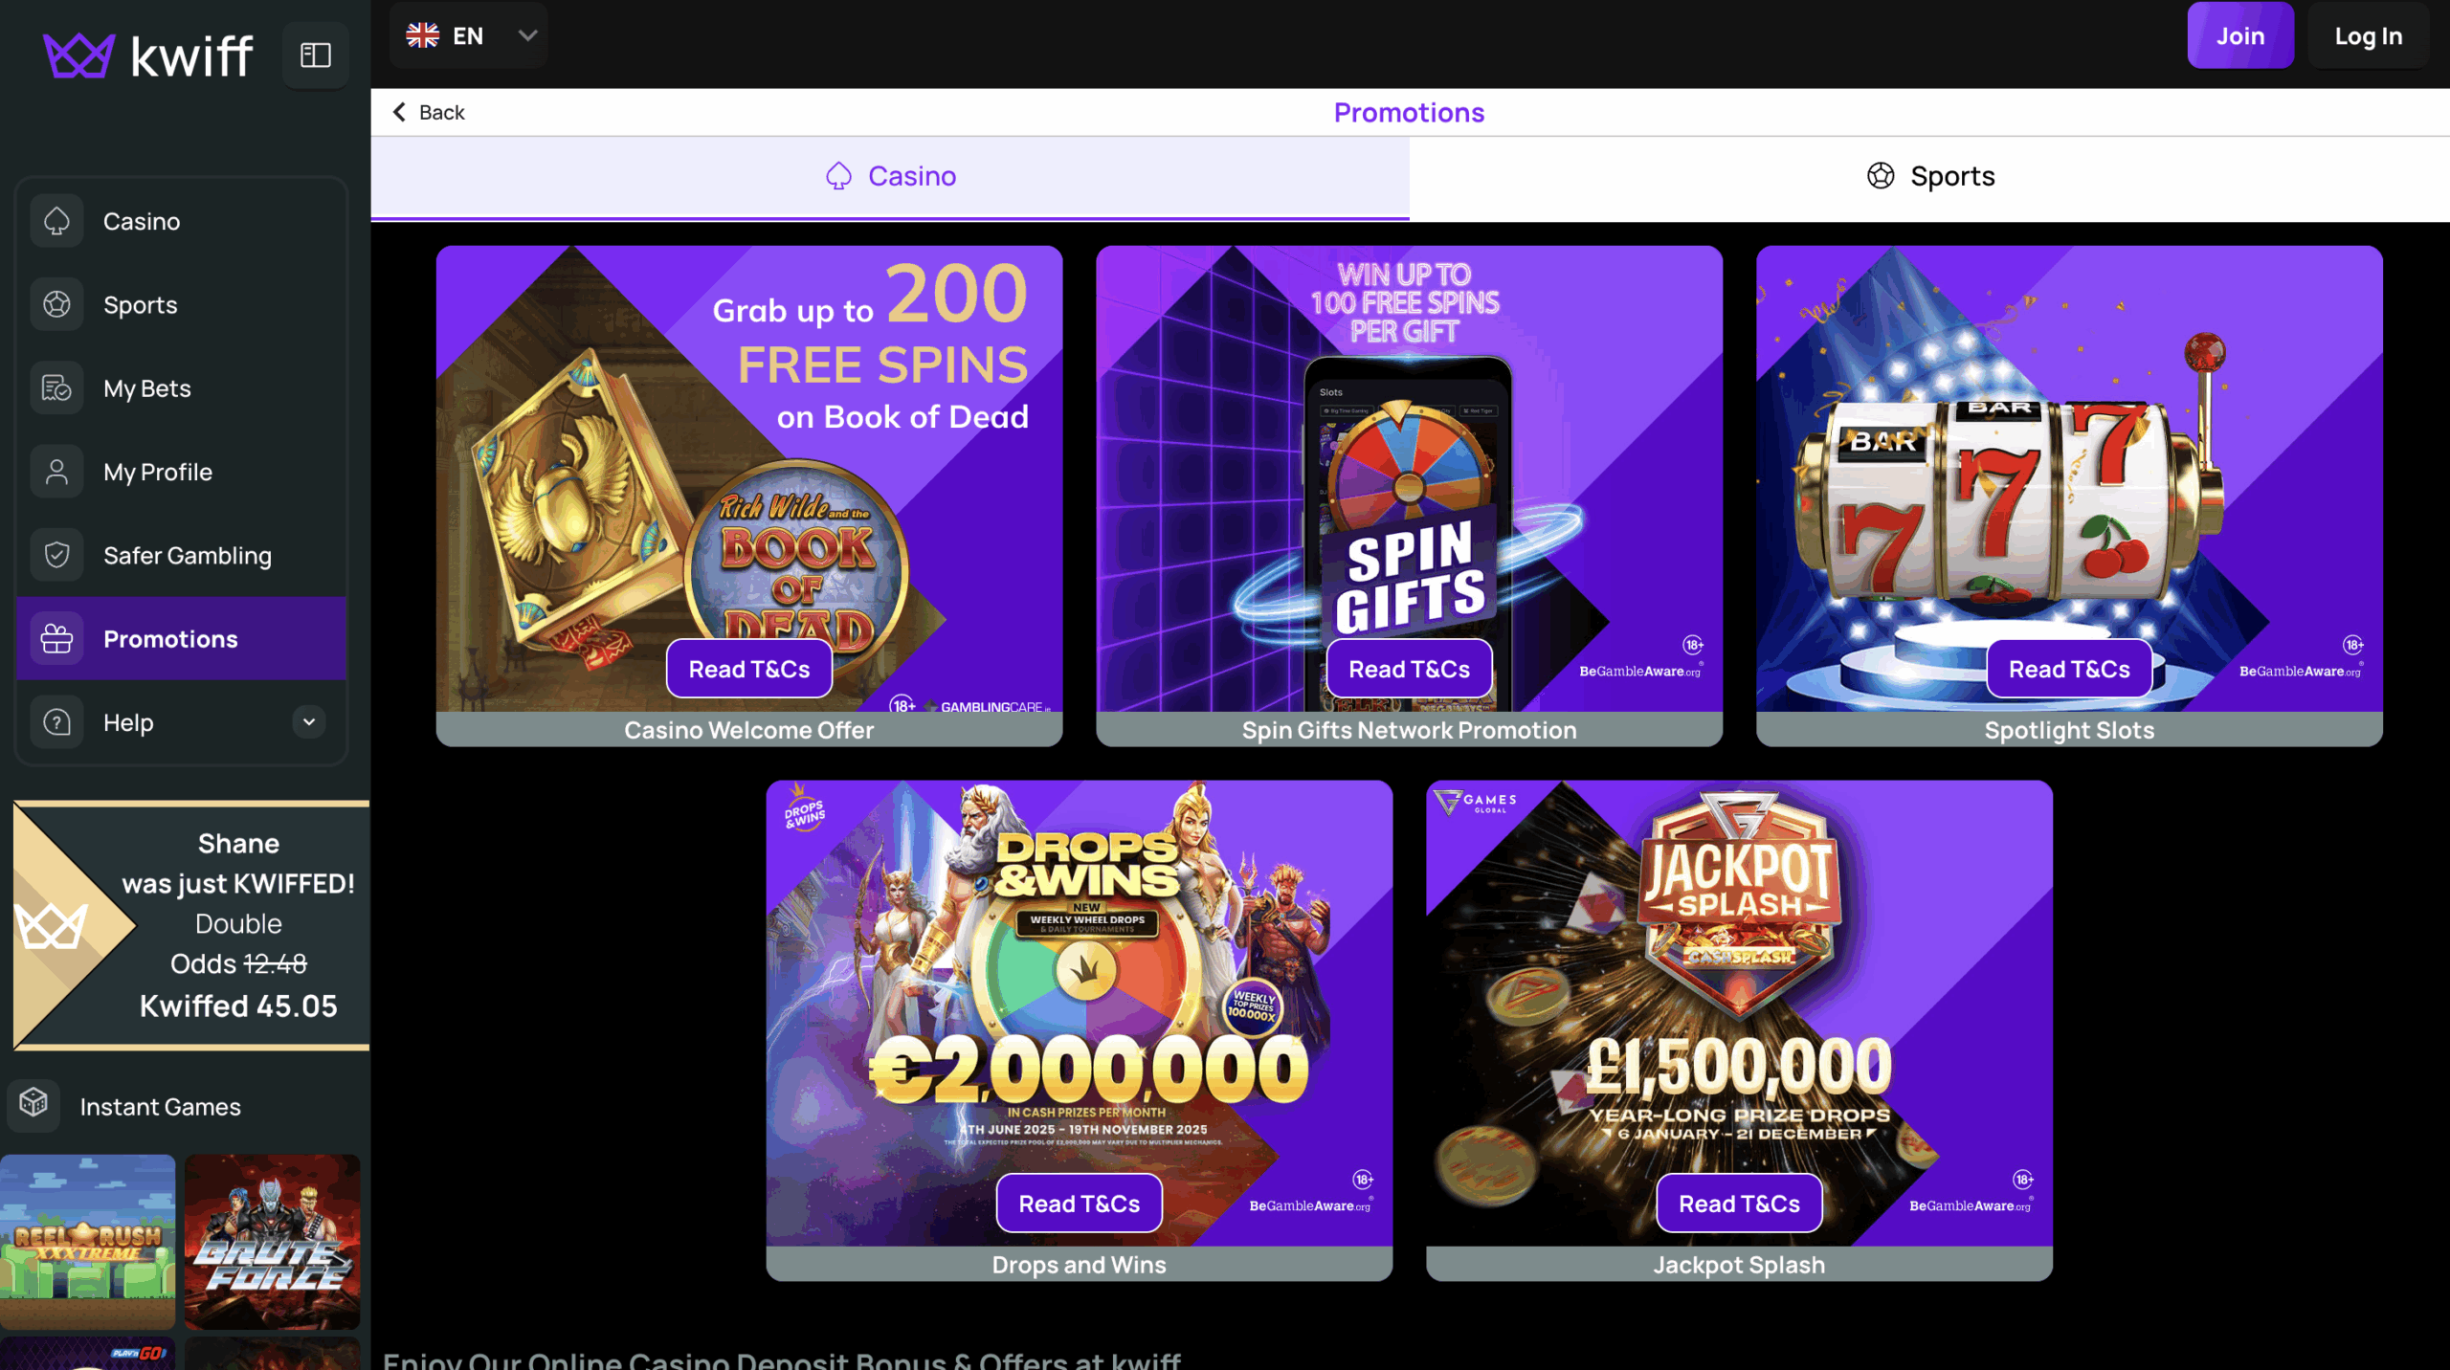Open the Casino spade icon in sidebar
The width and height of the screenshot is (2450, 1370).
56,221
